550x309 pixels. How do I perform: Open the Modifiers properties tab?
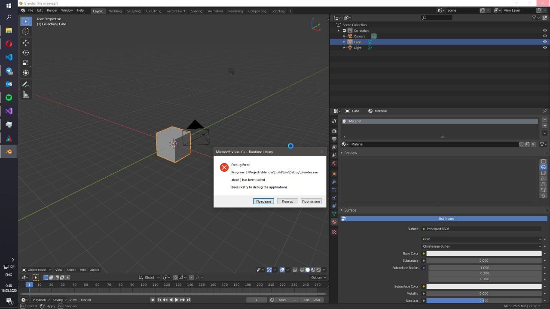pyautogui.click(x=334, y=182)
